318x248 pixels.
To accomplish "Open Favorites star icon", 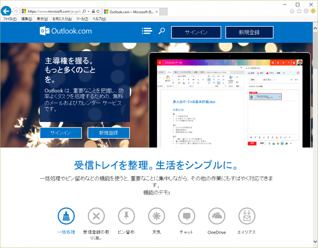I will click(x=299, y=11).
